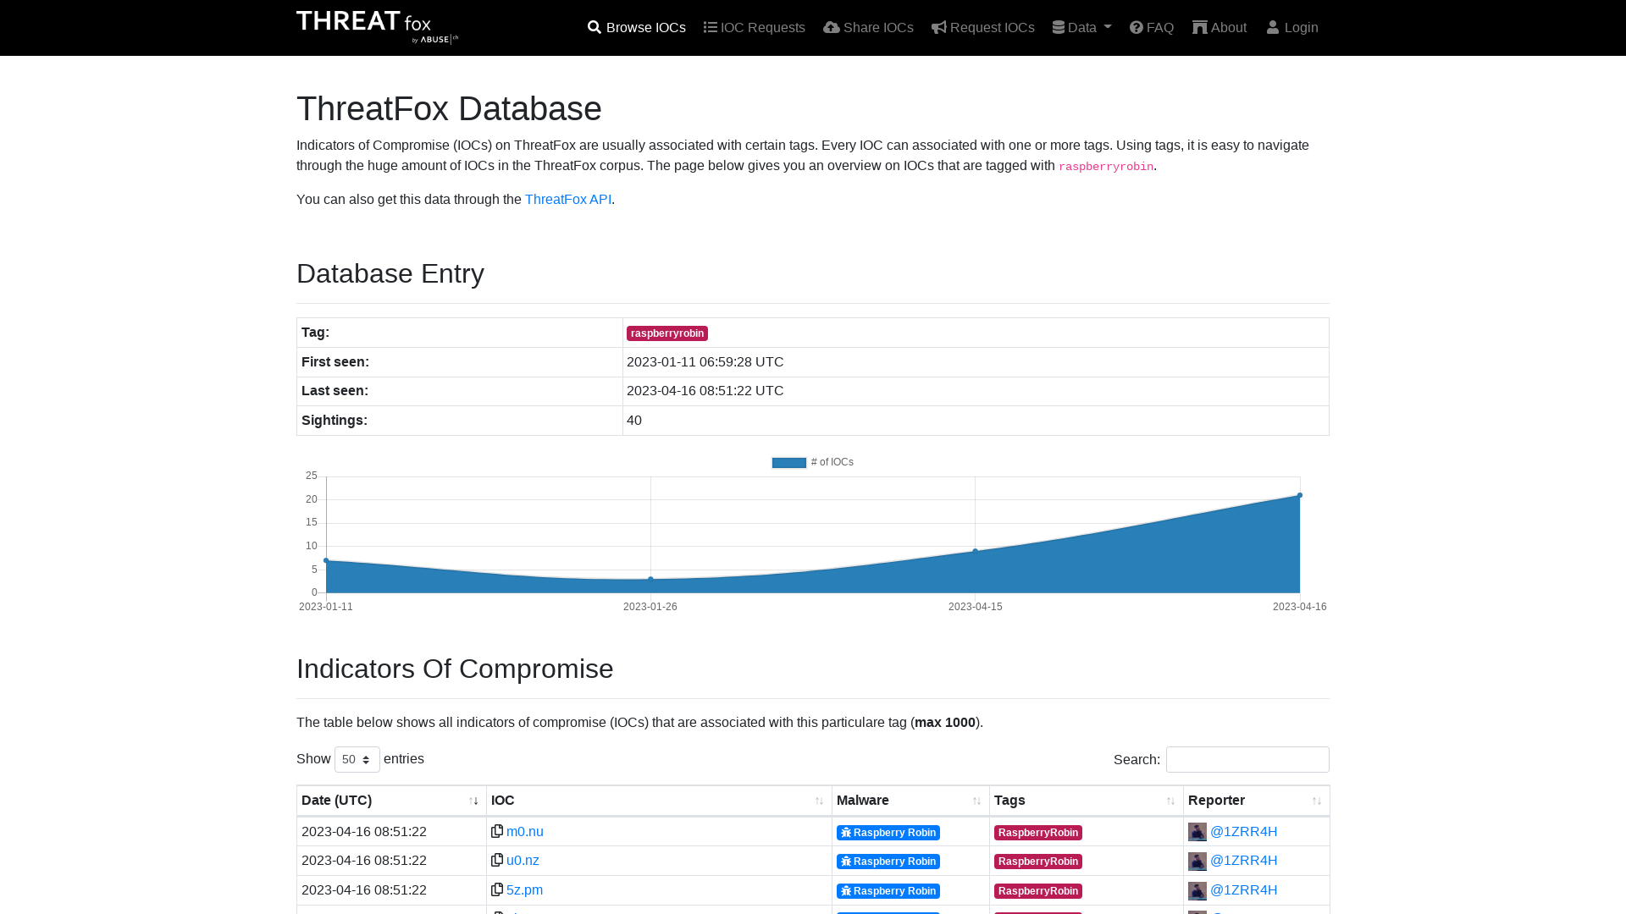The width and height of the screenshot is (1626, 914).
Task: Click the ThreatFox API link
Action: (568, 200)
